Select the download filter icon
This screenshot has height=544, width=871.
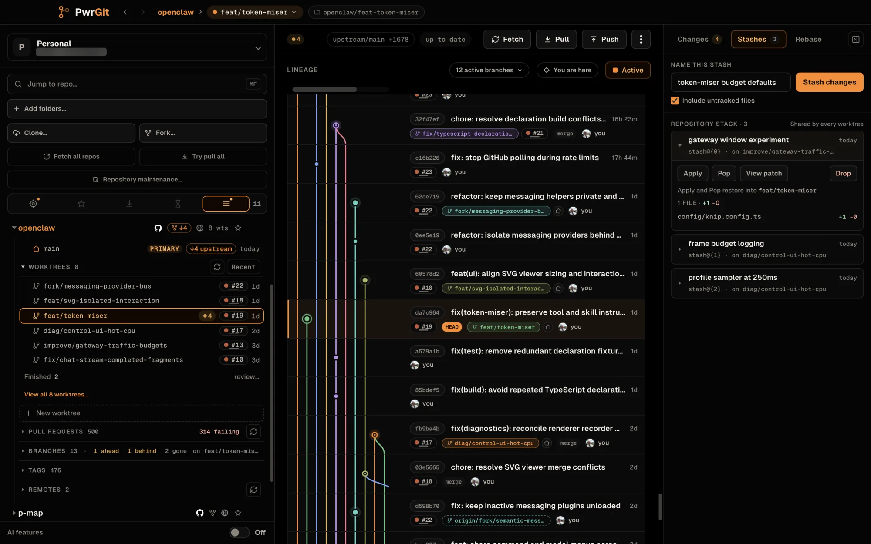[x=129, y=204]
